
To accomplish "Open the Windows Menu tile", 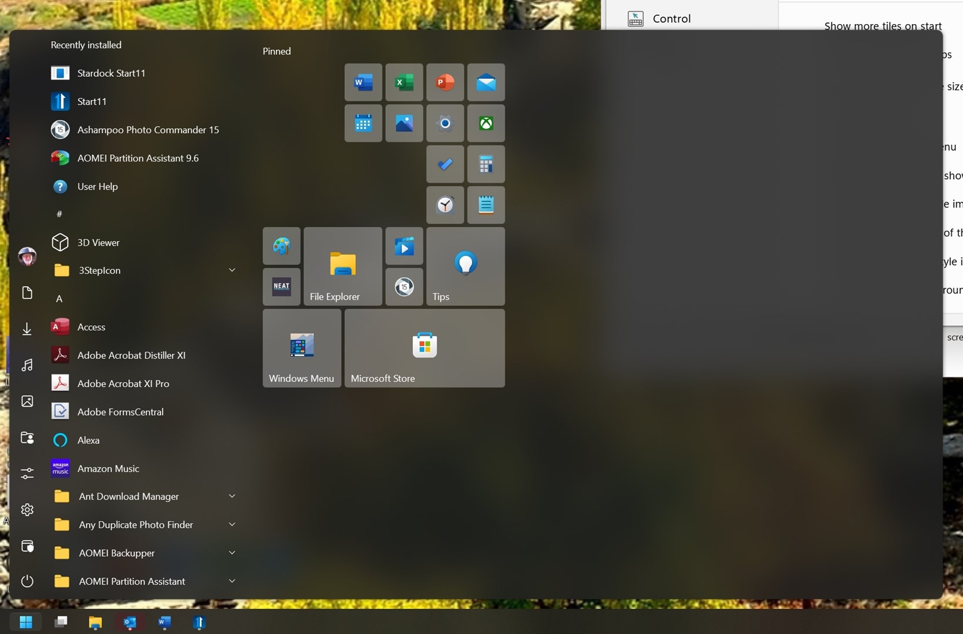I will click(x=302, y=348).
